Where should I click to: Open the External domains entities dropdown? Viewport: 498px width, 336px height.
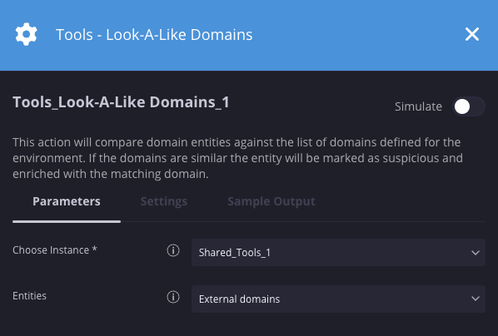tap(338, 299)
